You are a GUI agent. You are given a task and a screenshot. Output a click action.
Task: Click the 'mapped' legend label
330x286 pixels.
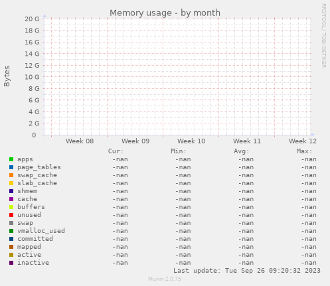(x=29, y=247)
